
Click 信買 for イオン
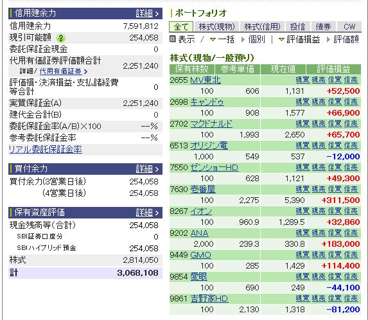coord(335,211)
